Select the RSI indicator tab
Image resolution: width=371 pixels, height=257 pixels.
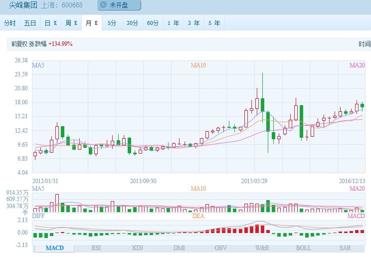point(96,248)
